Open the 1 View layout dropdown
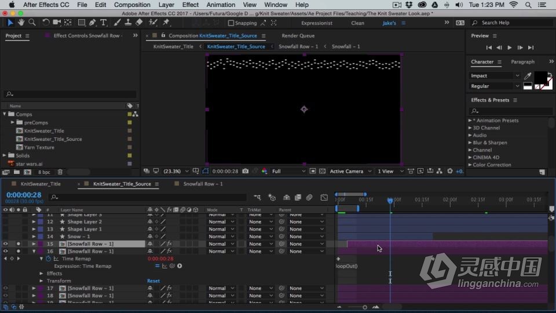 tap(390, 171)
